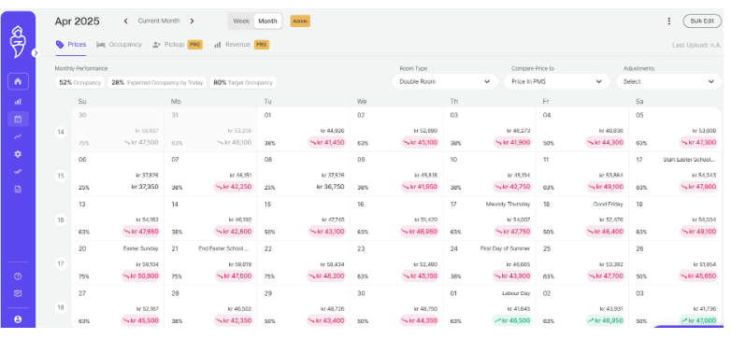Select the calendar icon in sidebar
This screenshot has height=339, width=731.
click(18, 119)
